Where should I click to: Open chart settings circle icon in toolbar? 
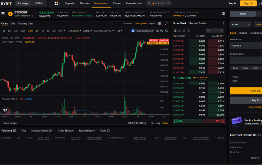tap(162, 31)
